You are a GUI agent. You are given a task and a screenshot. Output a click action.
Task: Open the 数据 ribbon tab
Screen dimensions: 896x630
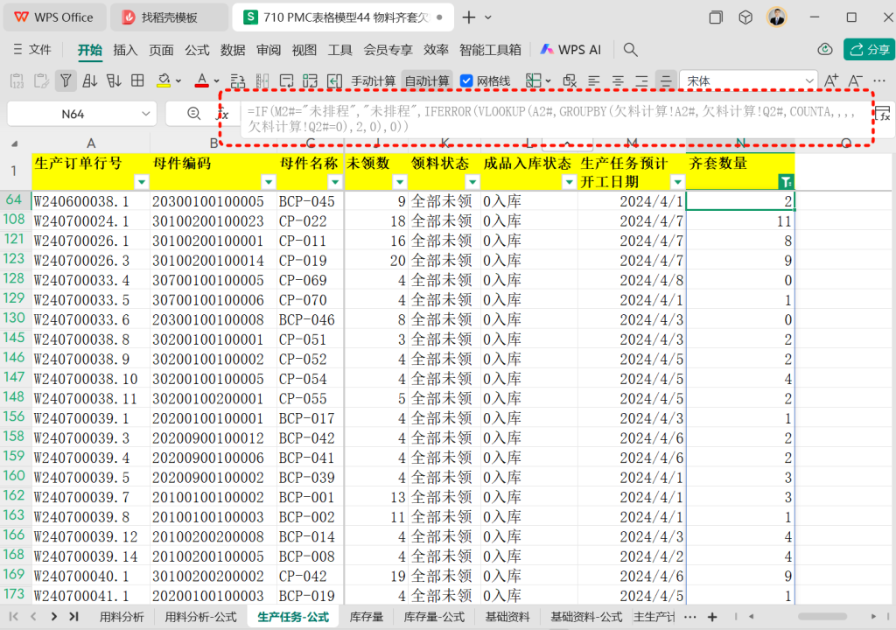(x=233, y=50)
